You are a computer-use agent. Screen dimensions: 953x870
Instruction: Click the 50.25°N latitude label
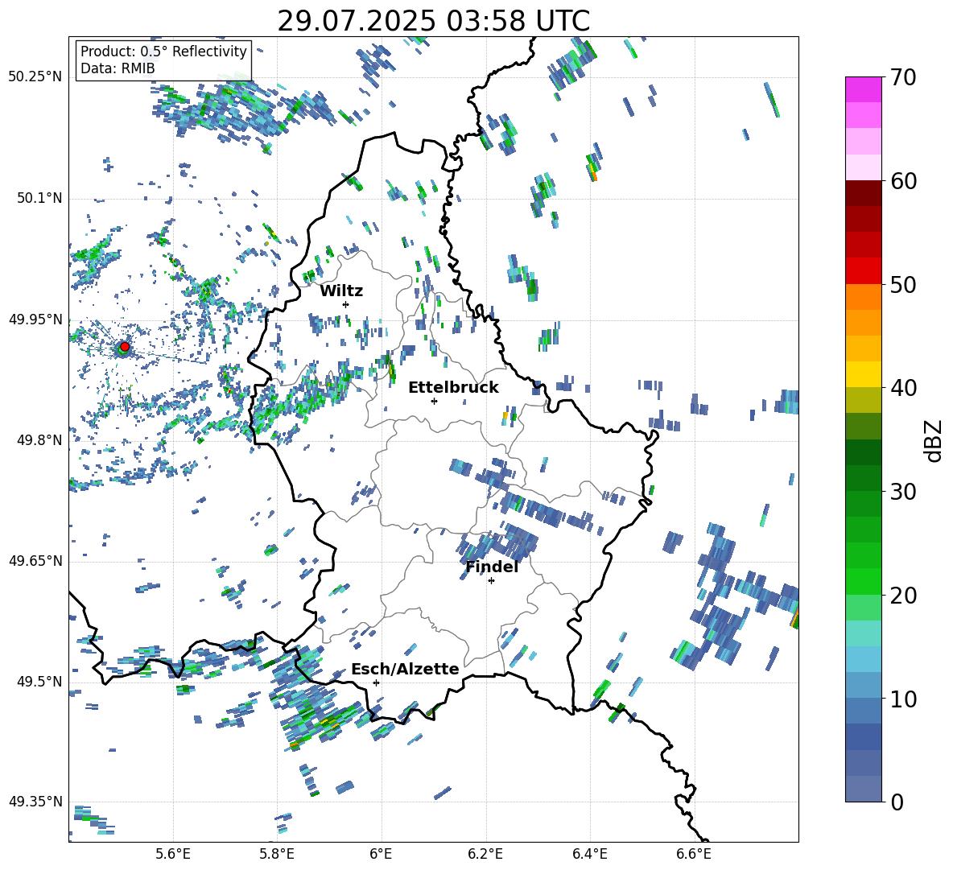pyautogui.click(x=35, y=77)
